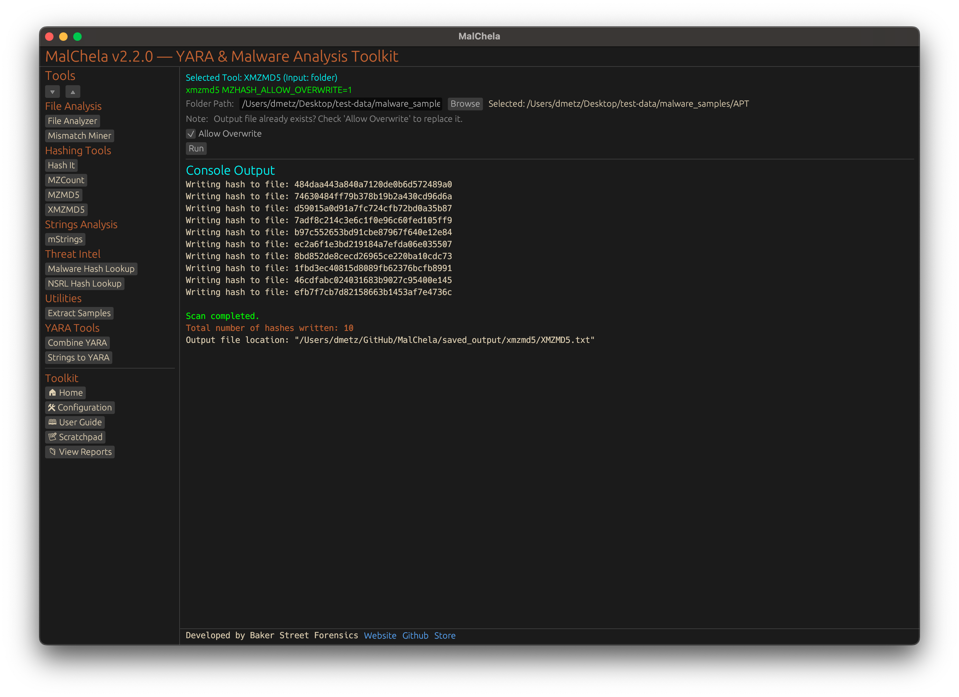This screenshot has width=959, height=697.
Task: Maximize MalChela window with green button
Action: pyautogui.click(x=77, y=37)
